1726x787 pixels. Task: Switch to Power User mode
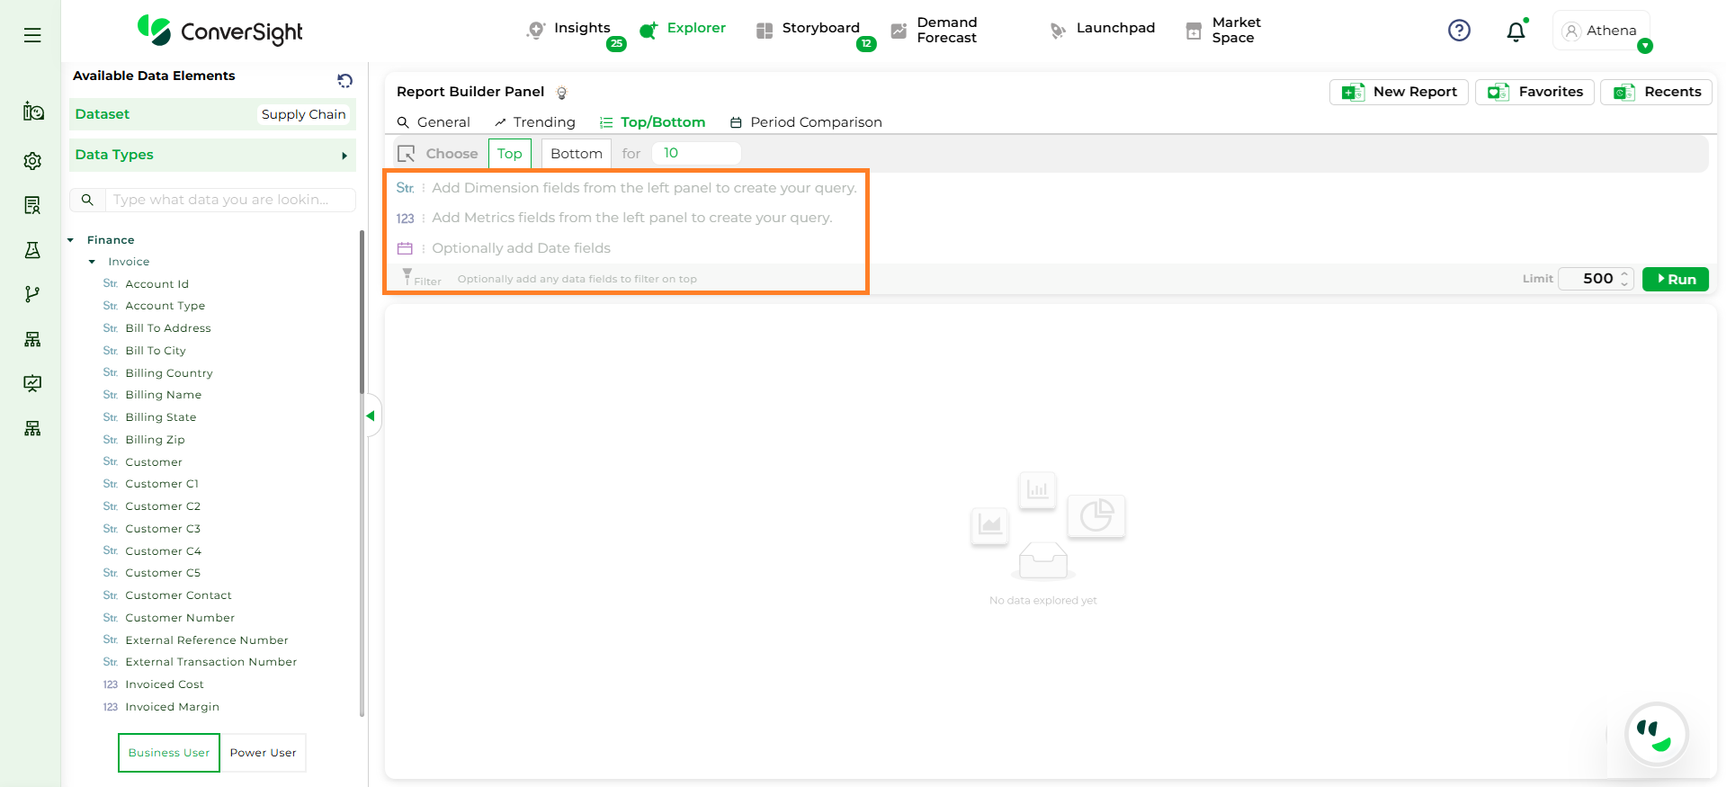click(x=263, y=753)
